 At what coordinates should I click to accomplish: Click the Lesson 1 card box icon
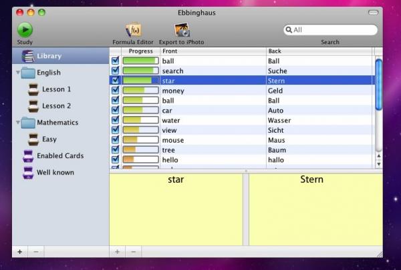33,89
